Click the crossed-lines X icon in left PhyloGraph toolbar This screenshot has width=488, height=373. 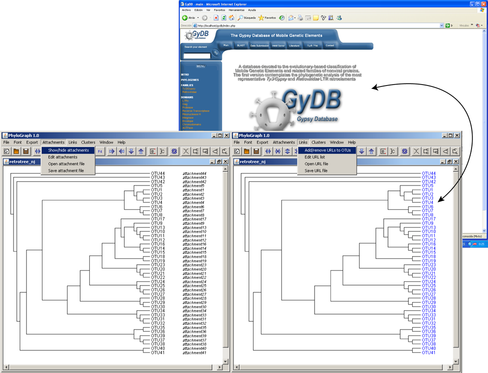186,152
